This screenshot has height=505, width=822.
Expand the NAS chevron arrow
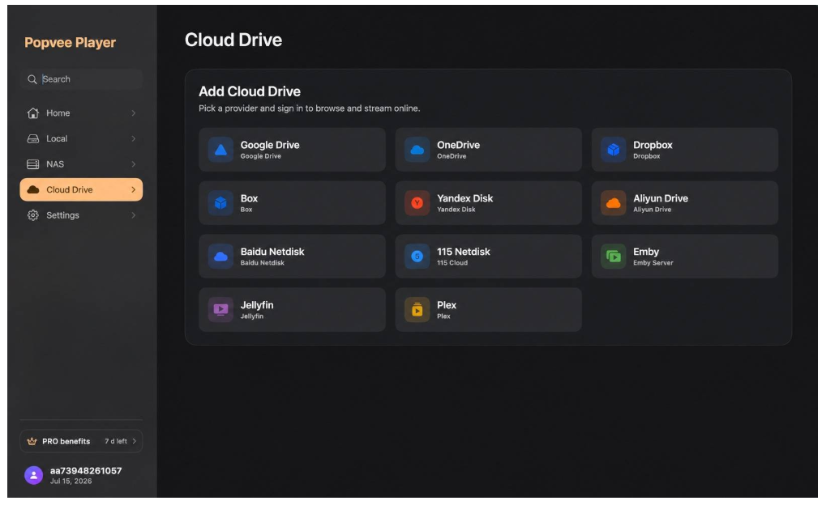[133, 164]
